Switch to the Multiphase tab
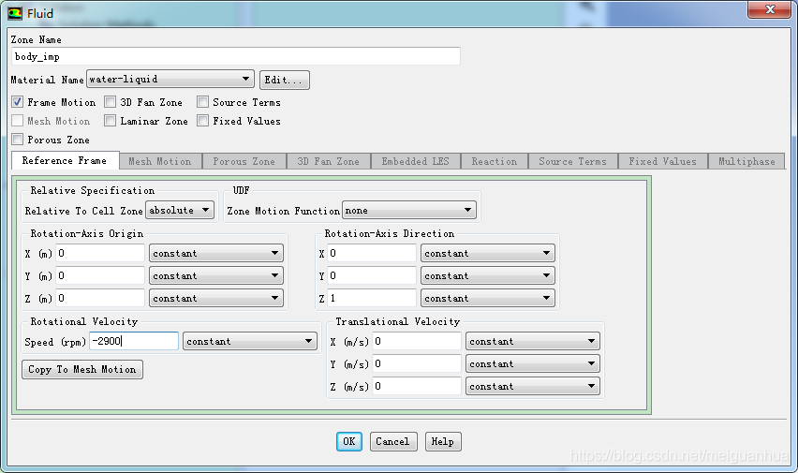Image resolution: width=798 pixels, height=473 pixels. (746, 161)
